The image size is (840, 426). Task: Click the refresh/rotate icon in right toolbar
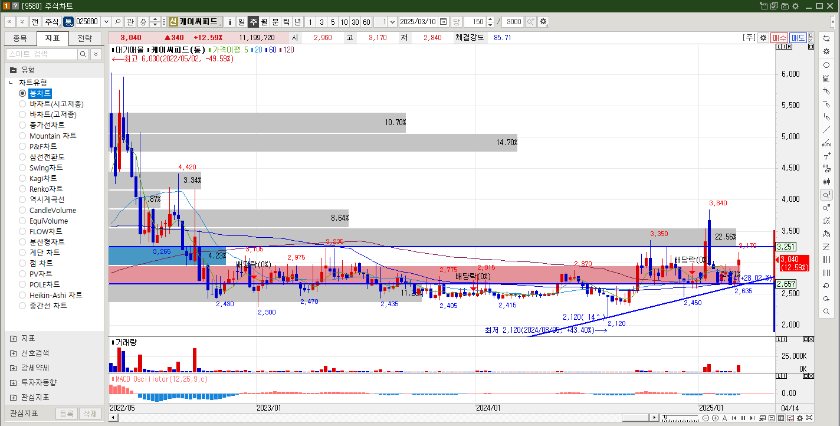coord(826,38)
